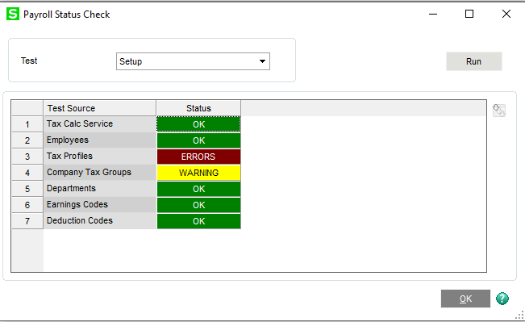This screenshot has width=525, height=322.
Task: Click the Test field label
Action: tap(29, 61)
